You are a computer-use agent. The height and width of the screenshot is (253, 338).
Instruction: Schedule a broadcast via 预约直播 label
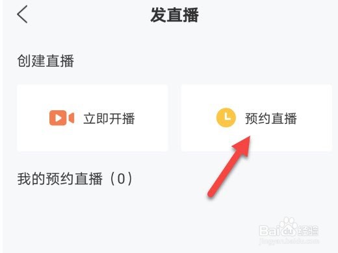tap(271, 119)
